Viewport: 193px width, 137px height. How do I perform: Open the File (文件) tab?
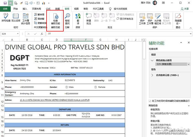point(5,9)
